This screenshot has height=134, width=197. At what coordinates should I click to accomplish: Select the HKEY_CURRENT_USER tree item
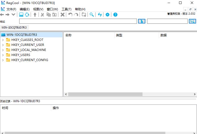(x=28, y=45)
